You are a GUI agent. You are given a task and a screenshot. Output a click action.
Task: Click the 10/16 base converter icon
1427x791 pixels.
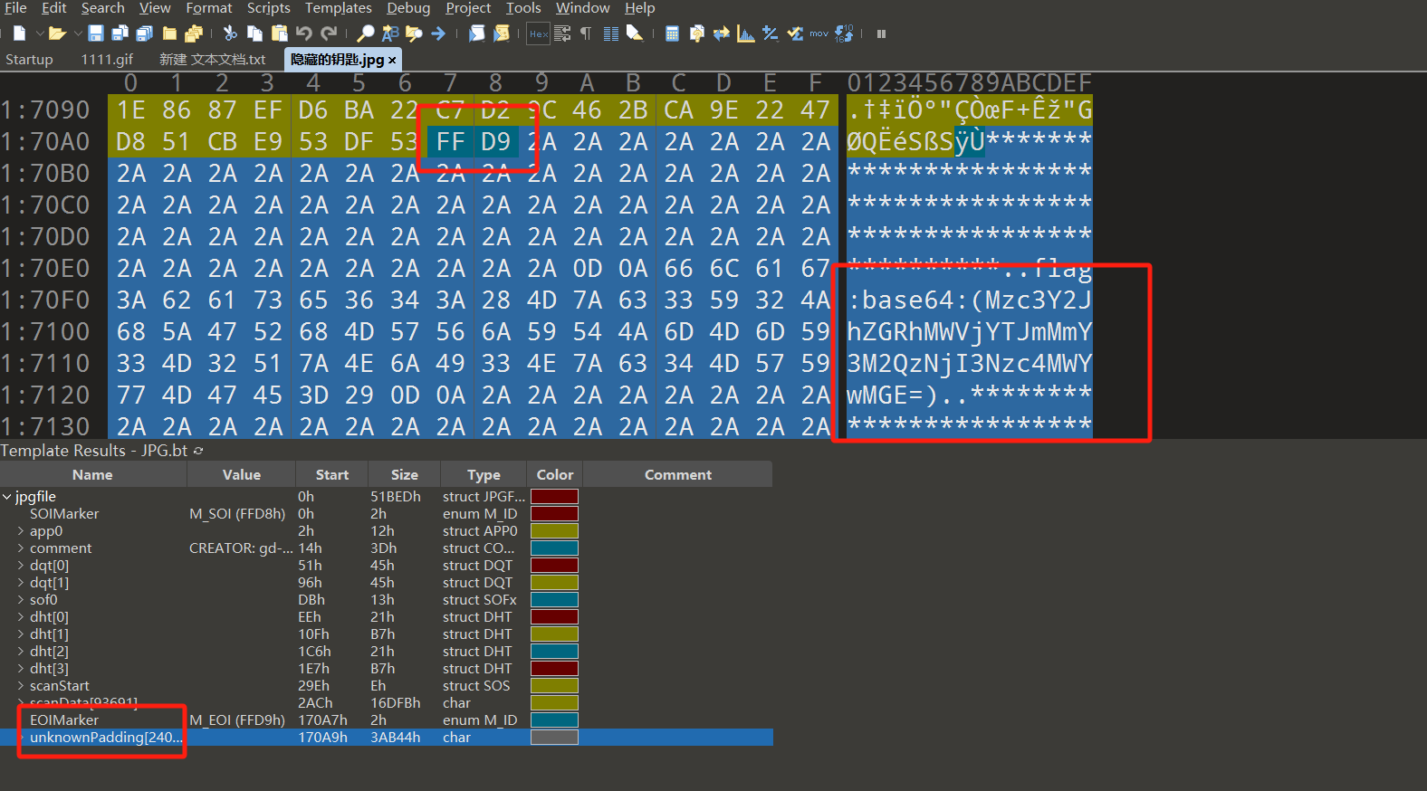tap(844, 33)
